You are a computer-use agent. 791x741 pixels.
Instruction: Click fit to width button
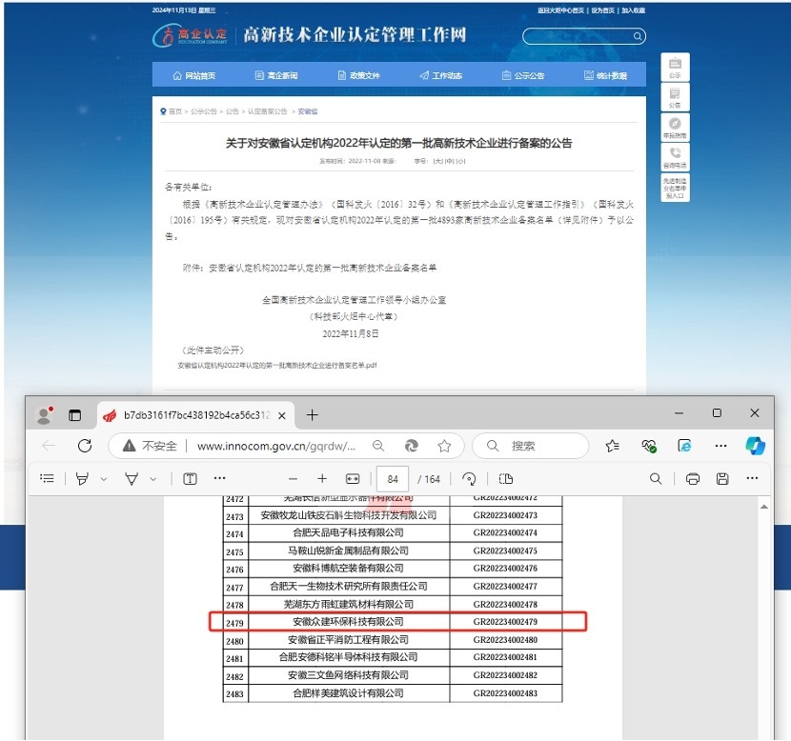tap(353, 479)
